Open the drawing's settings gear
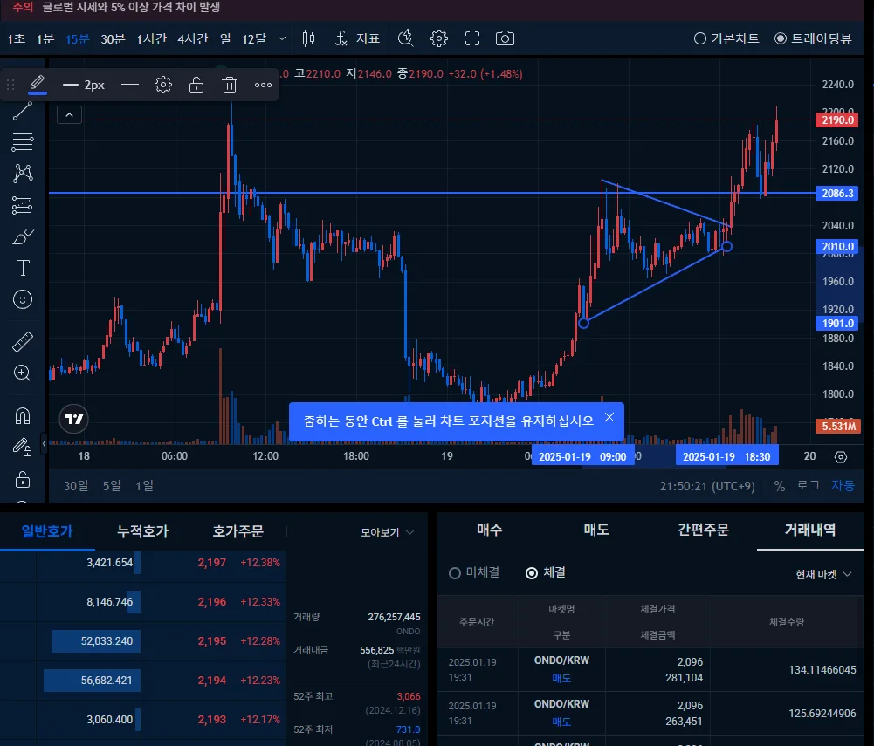 [162, 85]
